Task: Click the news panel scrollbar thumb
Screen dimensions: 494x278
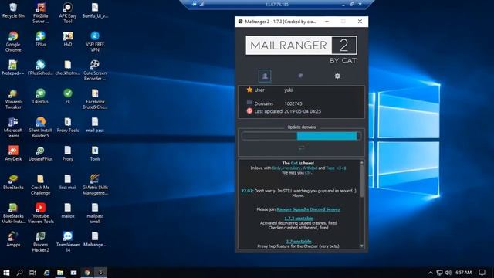Action: 362,181
